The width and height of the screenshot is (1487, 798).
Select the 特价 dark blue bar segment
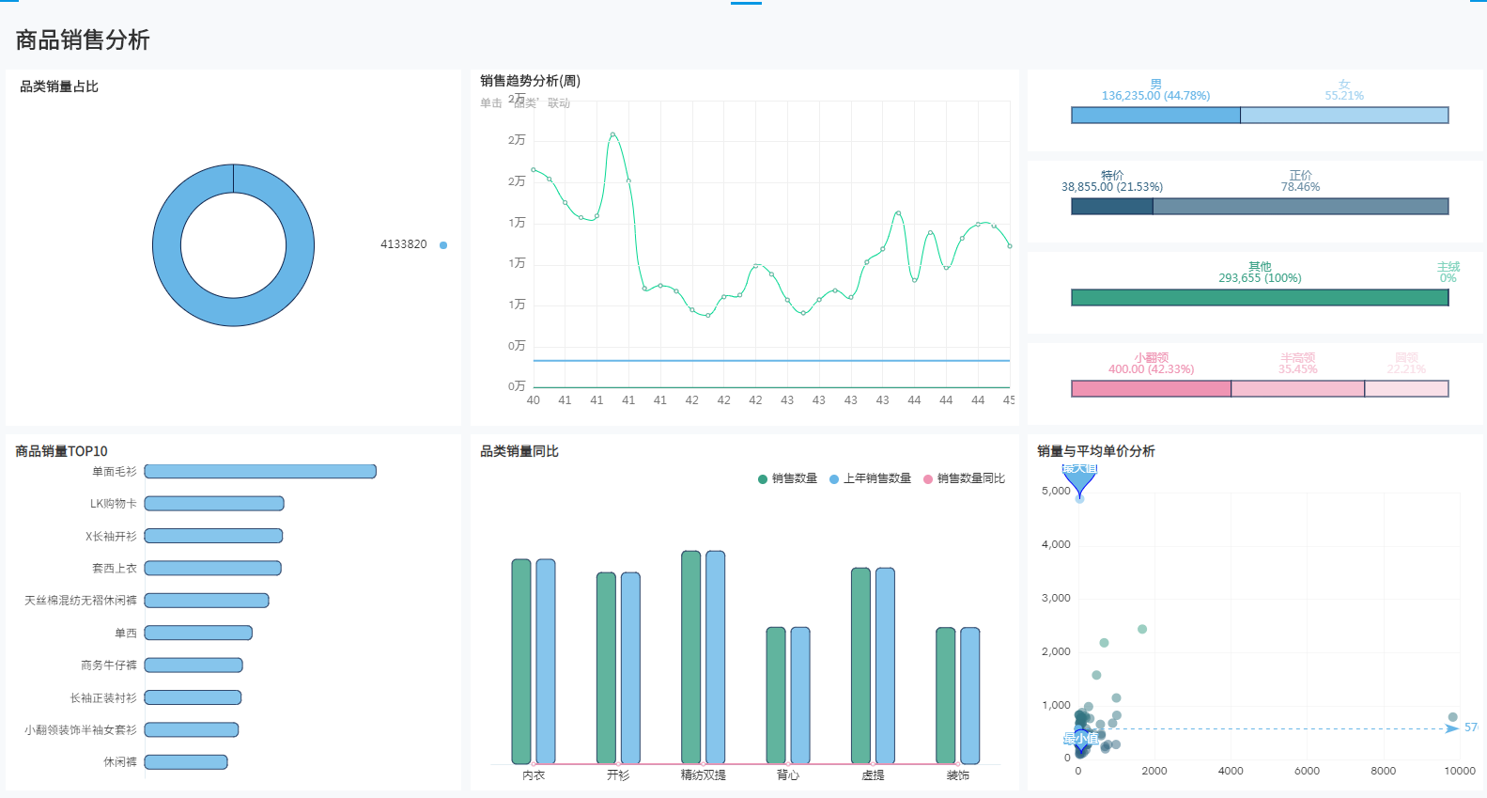point(1112,207)
